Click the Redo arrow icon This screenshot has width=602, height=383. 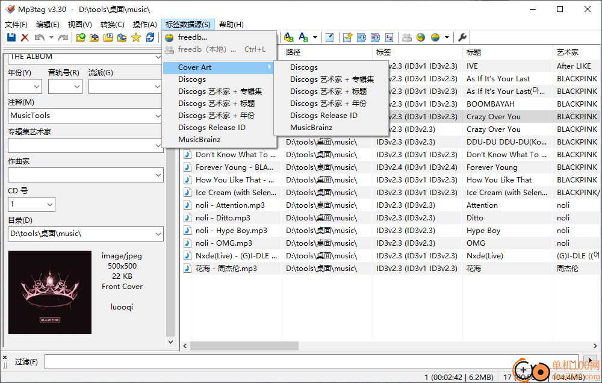click(63, 37)
